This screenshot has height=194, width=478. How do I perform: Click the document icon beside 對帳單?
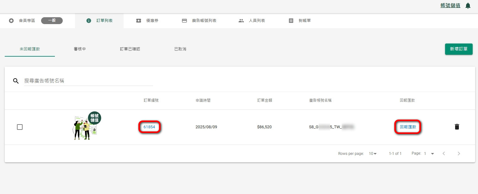coord(291,21)
